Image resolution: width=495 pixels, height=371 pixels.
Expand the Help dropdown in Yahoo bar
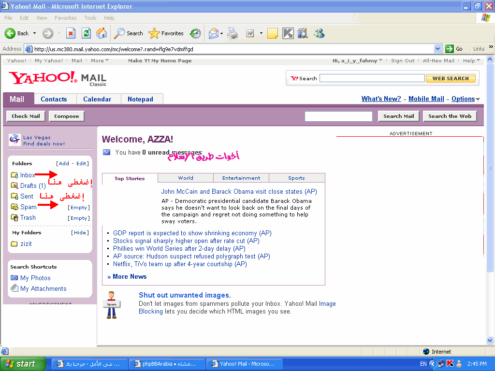[x=478, y=60]
